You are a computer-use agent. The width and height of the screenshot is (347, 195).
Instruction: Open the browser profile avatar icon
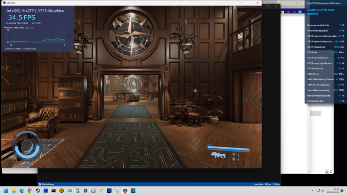[x=300, y=12]
